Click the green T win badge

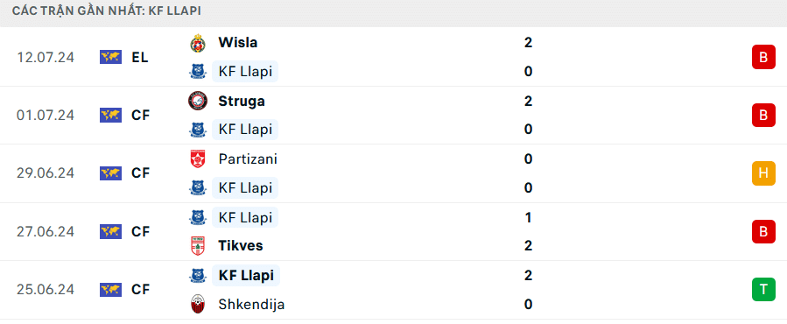click(763, 290)
